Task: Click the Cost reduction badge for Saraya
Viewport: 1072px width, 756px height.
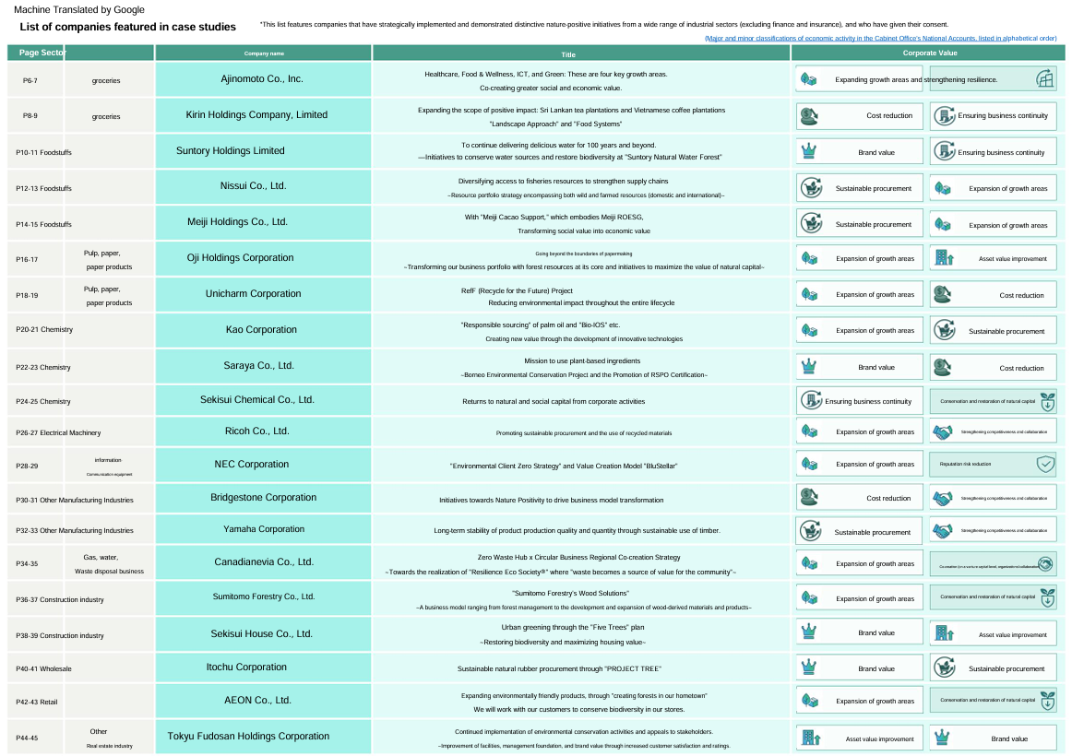Action: click(x=993, y=367)
